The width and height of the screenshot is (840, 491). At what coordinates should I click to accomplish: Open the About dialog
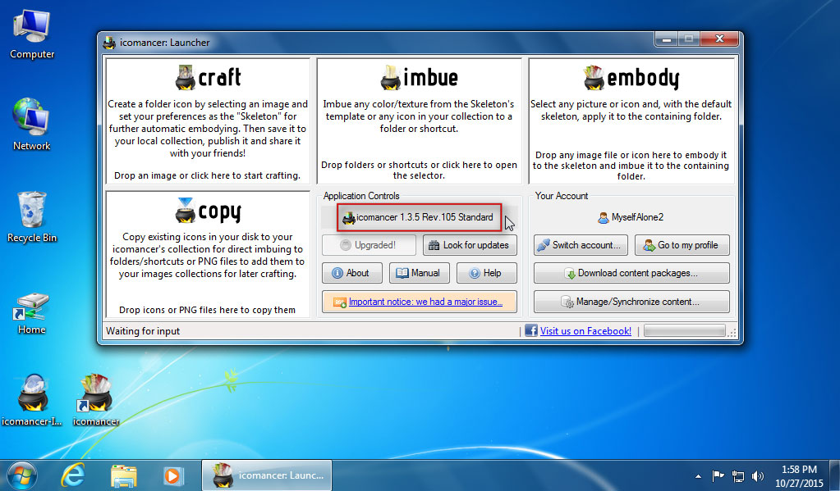point(352,273)
